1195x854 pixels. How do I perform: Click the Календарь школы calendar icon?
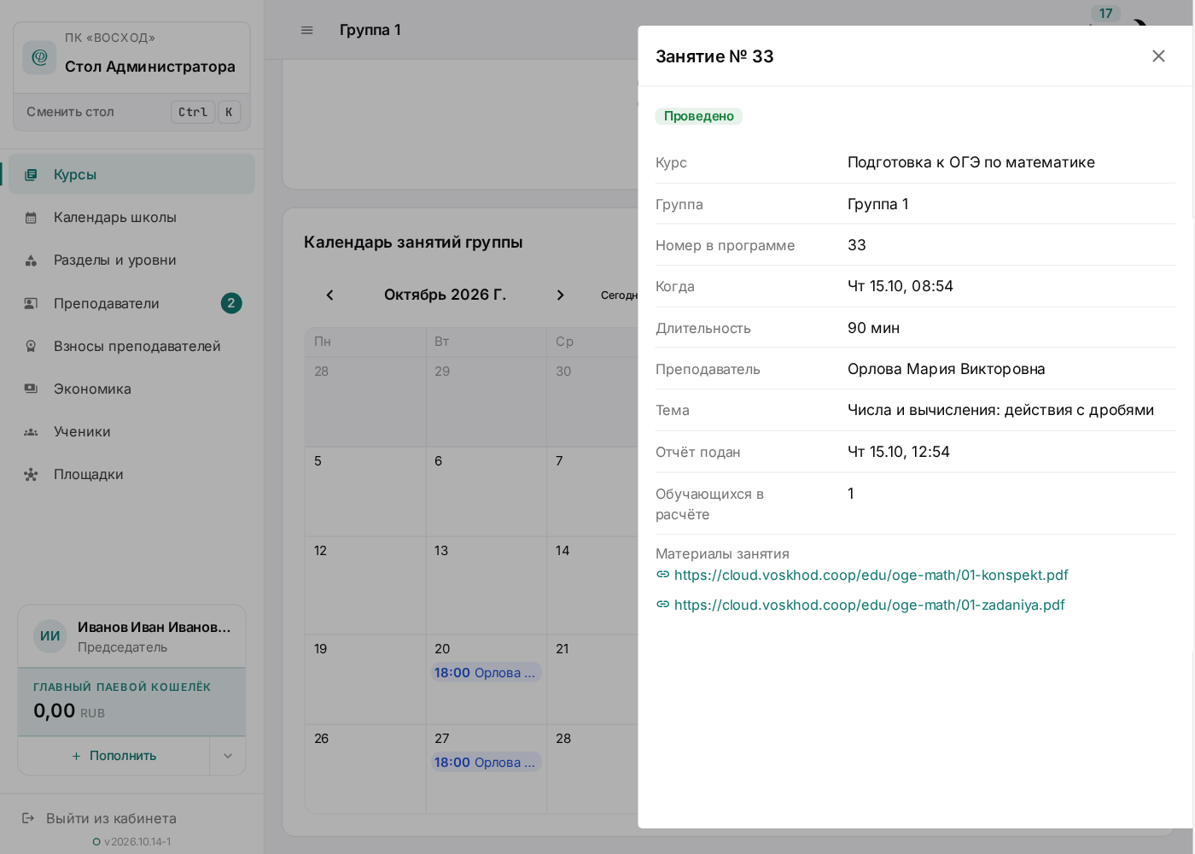(x=31, y=217)
